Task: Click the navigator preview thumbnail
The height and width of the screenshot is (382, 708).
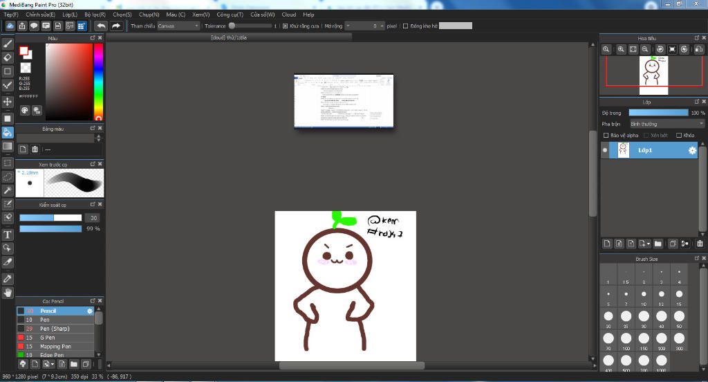Action: [x=653, y=74]
